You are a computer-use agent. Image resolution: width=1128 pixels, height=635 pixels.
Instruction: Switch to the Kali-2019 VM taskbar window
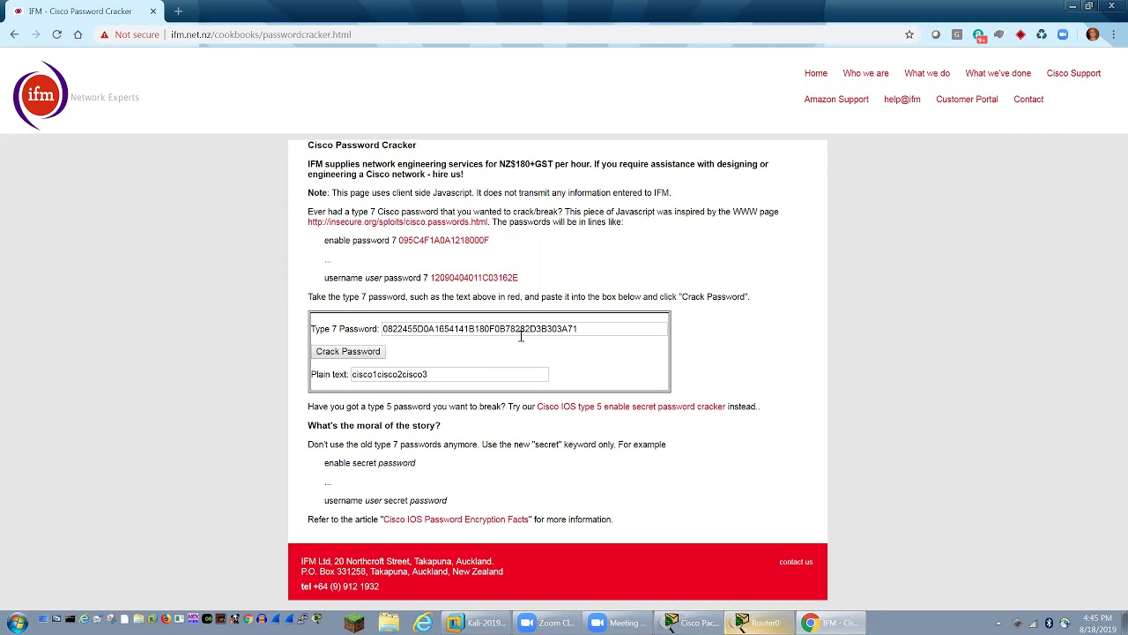coord(477,623)
